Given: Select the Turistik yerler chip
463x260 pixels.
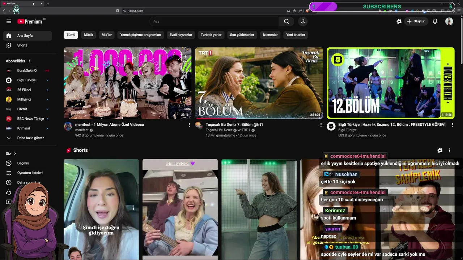Looking at the screenshot, I should point(211,35).
